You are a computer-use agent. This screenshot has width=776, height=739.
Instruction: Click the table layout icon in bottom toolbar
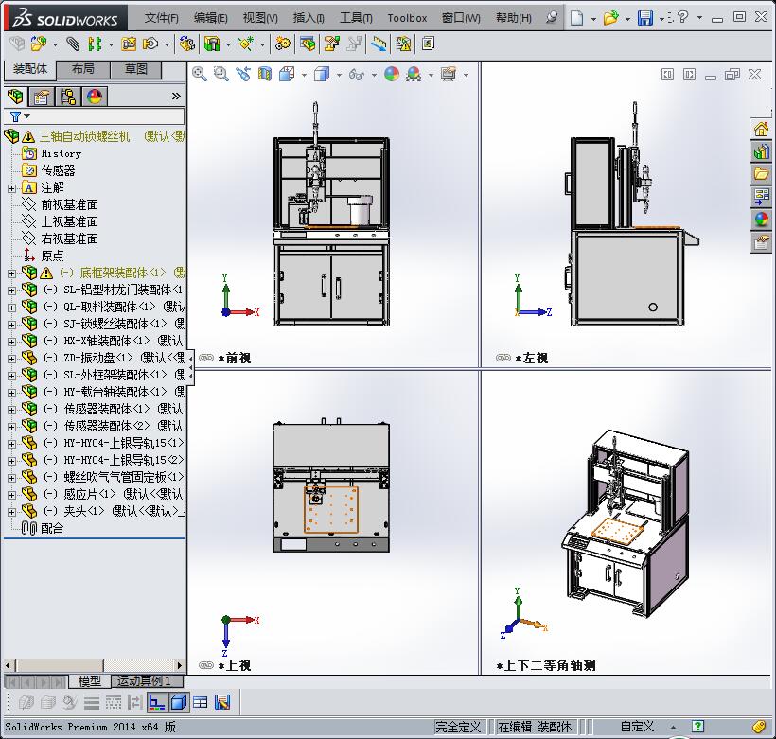pyautogui.click(x=201, y=702)
